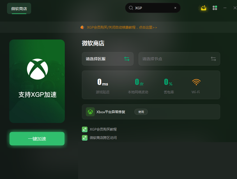Click 使用 button for Xbox repair
Viewport: 237px width, 179px height.
point(141,112)
